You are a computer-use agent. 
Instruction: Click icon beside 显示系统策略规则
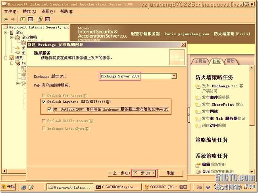click(198, 172)
